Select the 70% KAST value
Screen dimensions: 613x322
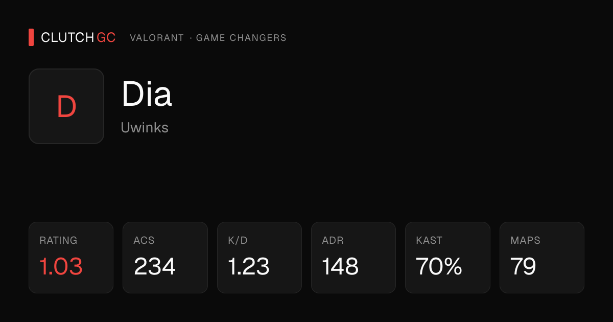(439, 266)
